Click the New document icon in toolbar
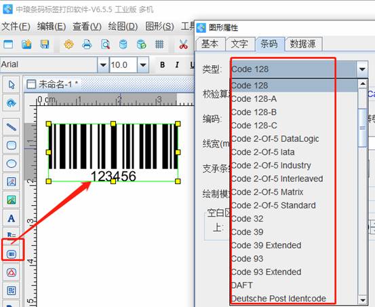375x307 pixels. click(8, 45)
